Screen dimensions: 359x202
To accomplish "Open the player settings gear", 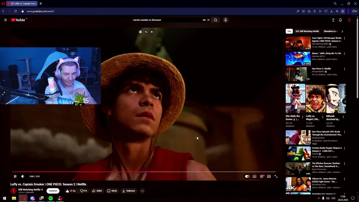I will (x=262, y=176).
